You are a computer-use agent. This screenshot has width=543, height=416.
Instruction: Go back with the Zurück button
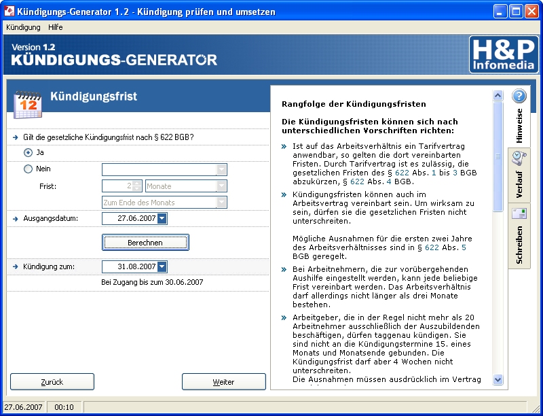[52, 382]
